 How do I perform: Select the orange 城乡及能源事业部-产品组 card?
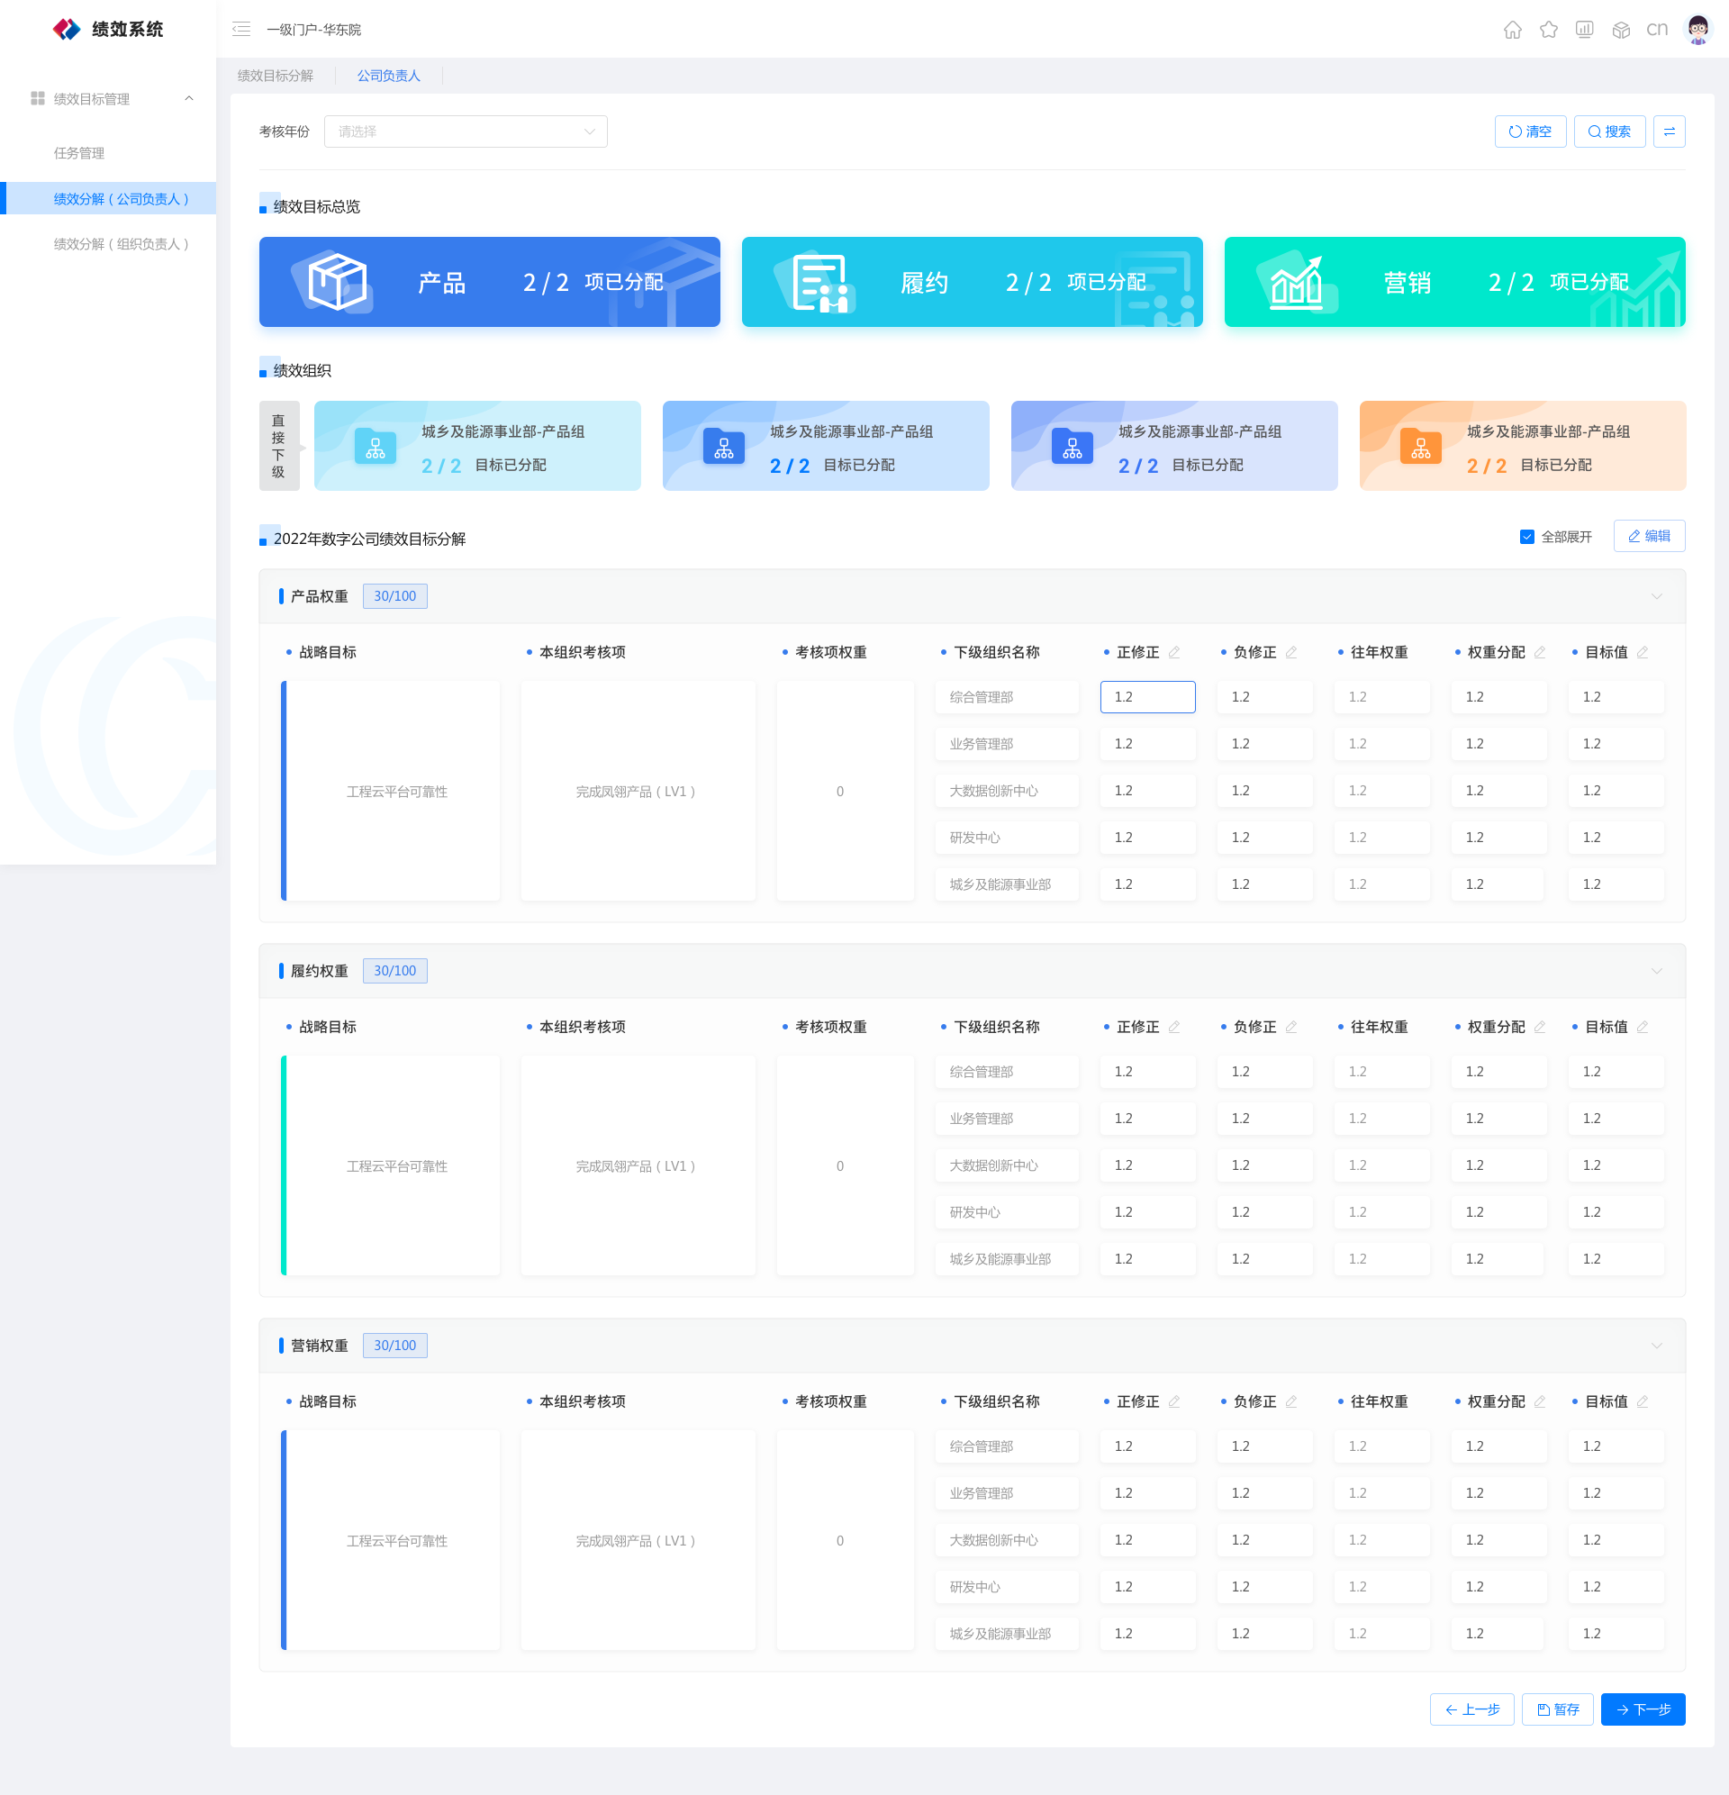tap(1522, 446)
